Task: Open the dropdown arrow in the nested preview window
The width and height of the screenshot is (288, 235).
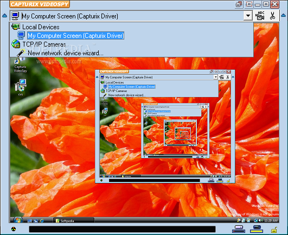Action: [x=216, y=77]
